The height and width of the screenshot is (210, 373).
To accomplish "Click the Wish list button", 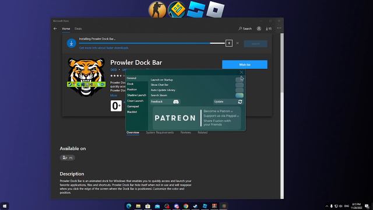I will (x=245, y=65).
